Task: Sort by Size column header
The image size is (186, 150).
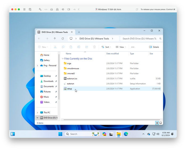Action: click(151, 54)
